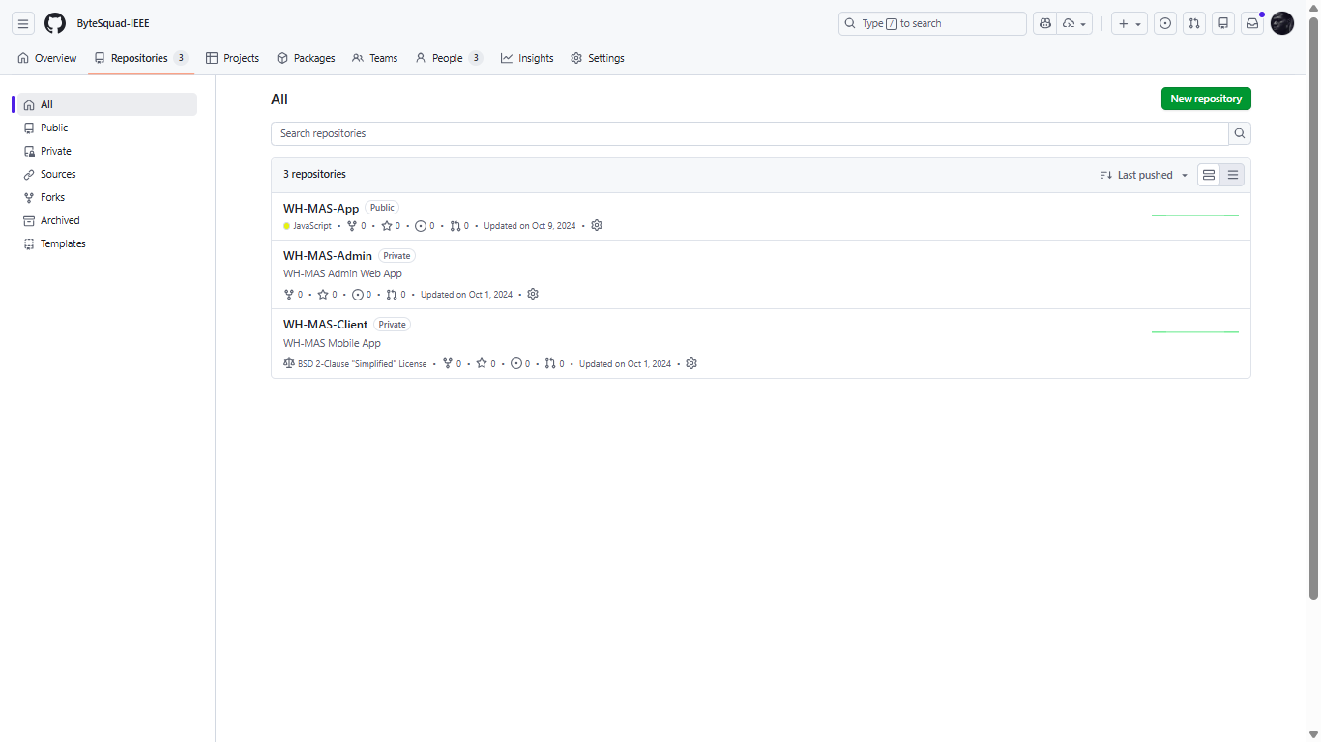
Task: Open the issues icon in header
Action: 1166,23
